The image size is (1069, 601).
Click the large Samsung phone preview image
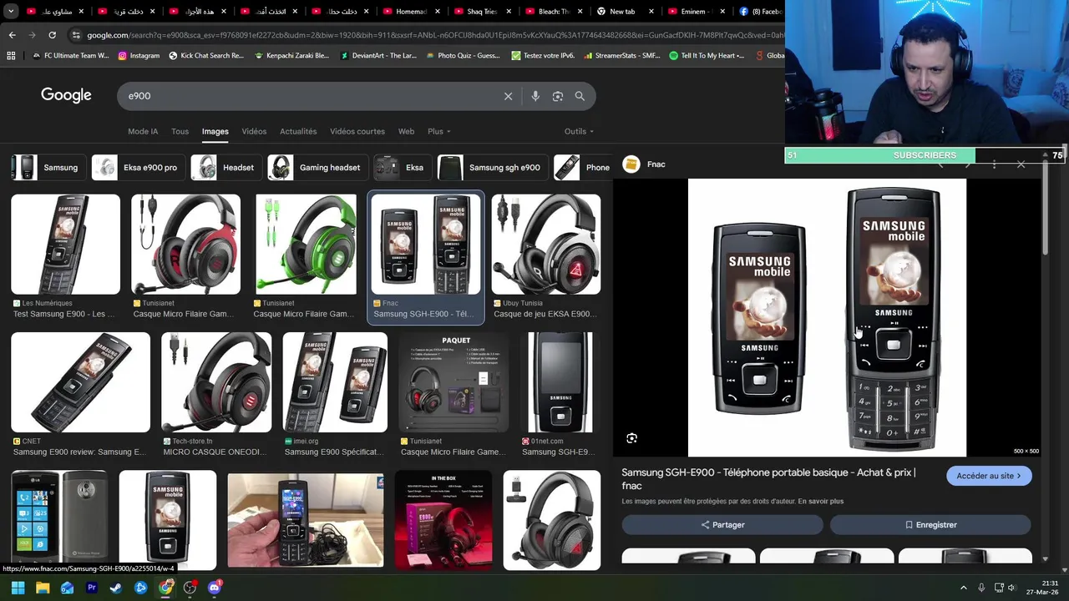(827, 317)
